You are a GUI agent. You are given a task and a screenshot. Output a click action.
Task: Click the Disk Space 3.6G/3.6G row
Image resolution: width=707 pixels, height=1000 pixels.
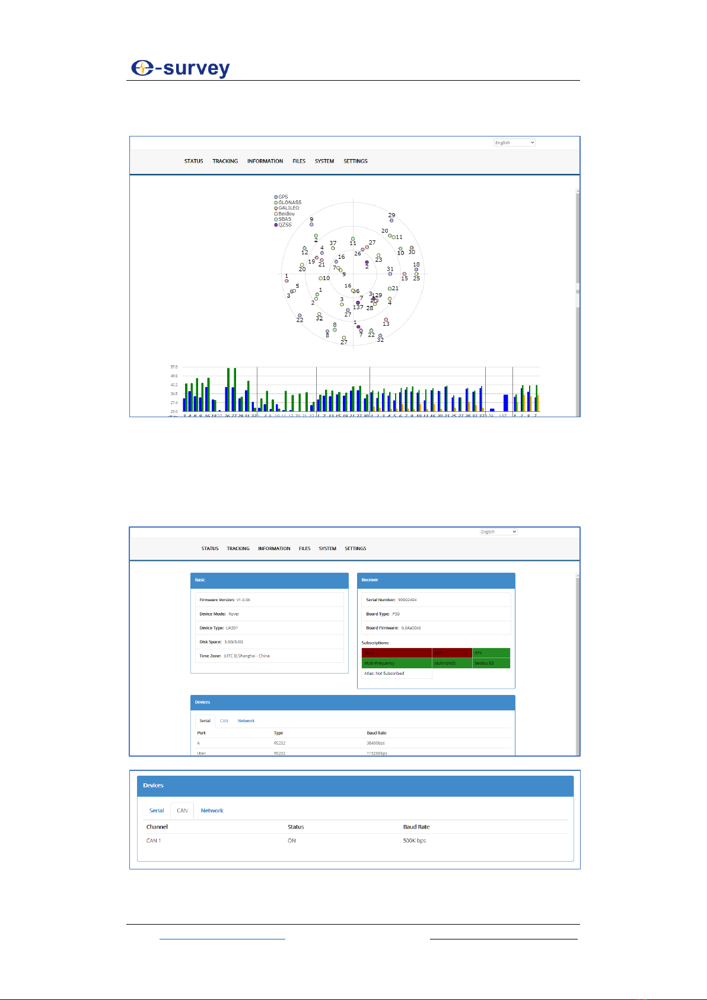269,642
